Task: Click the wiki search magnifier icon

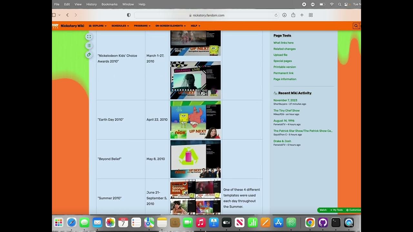Action: tap(356, 26)
